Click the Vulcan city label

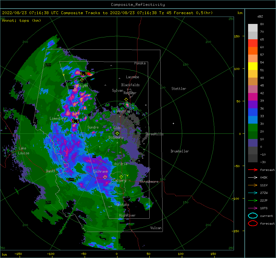[x=156, y=228]
